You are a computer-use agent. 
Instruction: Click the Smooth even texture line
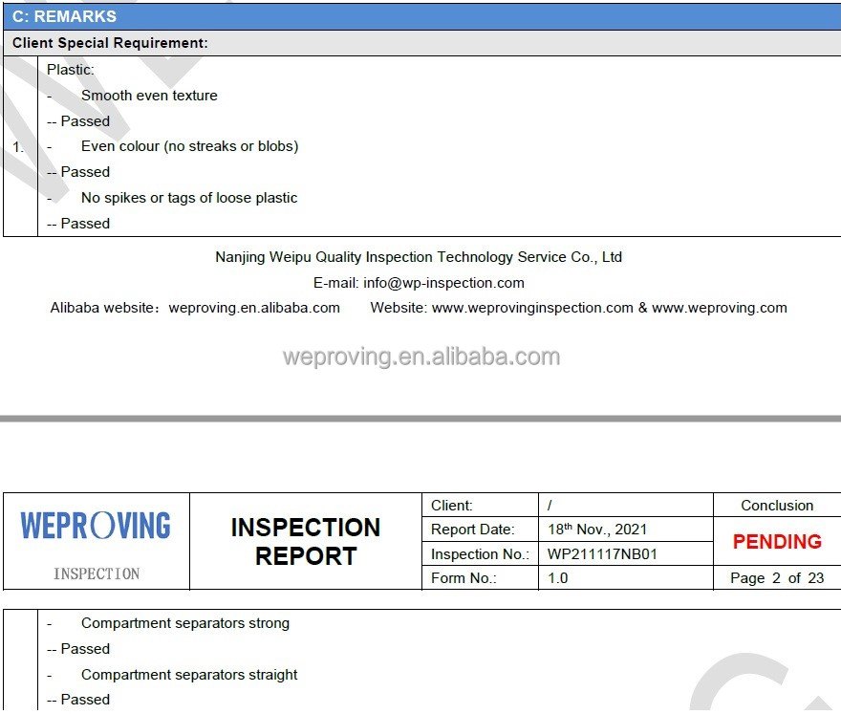tap(149, 96)
